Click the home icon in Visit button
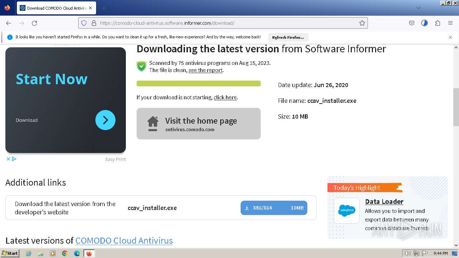Image resolution: width=459 pixels, height=258 pixels. click(x=153, y=124)
